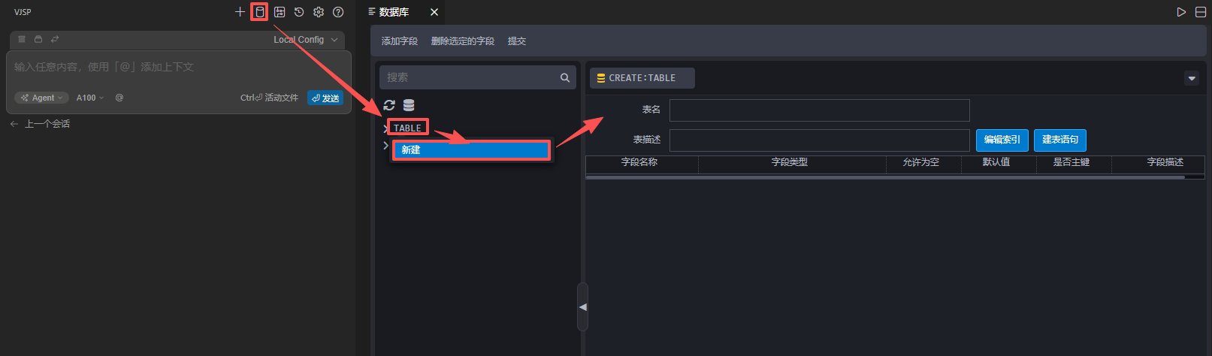Click the split editor layout icon

pyautogui.click(x=1201, y=12)
